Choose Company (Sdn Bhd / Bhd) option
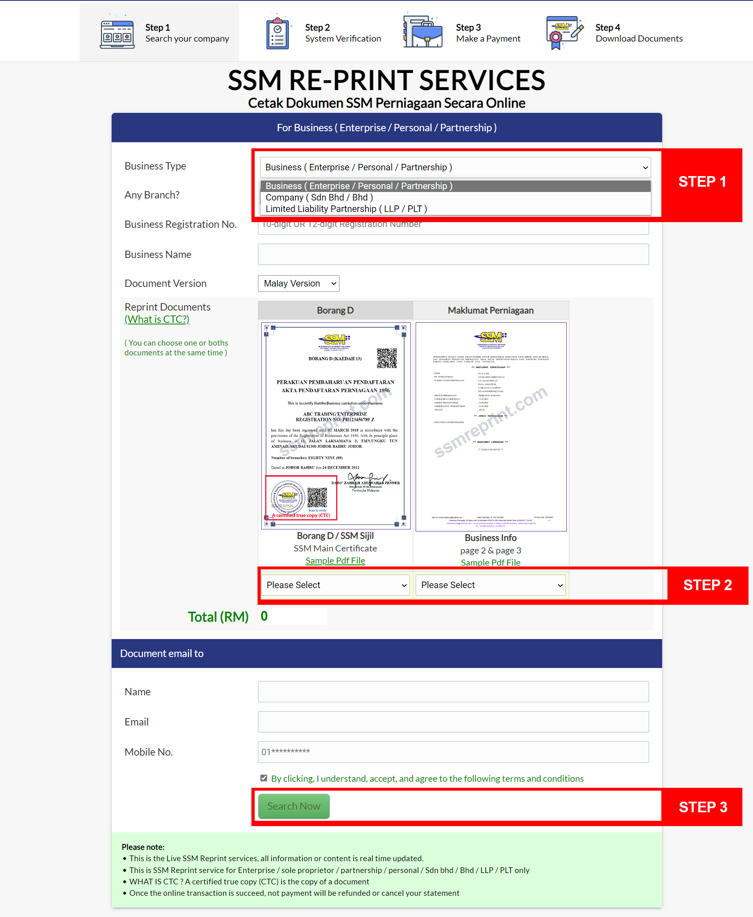 455,197
